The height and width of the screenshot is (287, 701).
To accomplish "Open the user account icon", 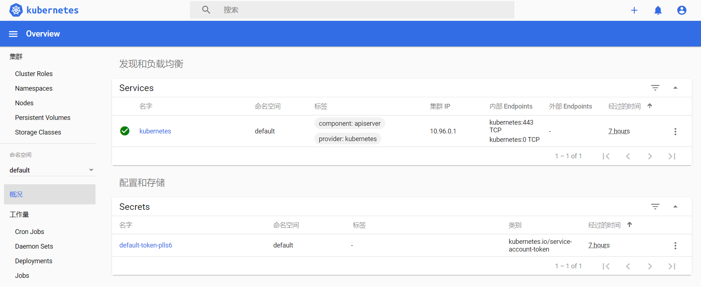I will (x=682, y=10).
